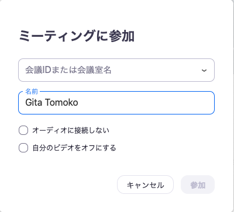Focus the 名前 field containing Gita Tomoko
Viewport: 234px width, 212px height.
[116, 103]
